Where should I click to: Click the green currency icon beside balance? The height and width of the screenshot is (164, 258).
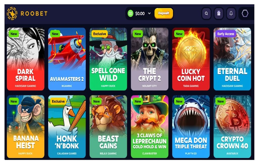point(131,14)
